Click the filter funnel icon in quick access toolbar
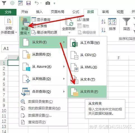This screenshot has height=133, width=135. 4,3
